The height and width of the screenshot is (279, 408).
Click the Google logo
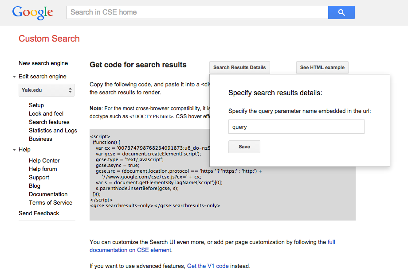tap(33, 12)
